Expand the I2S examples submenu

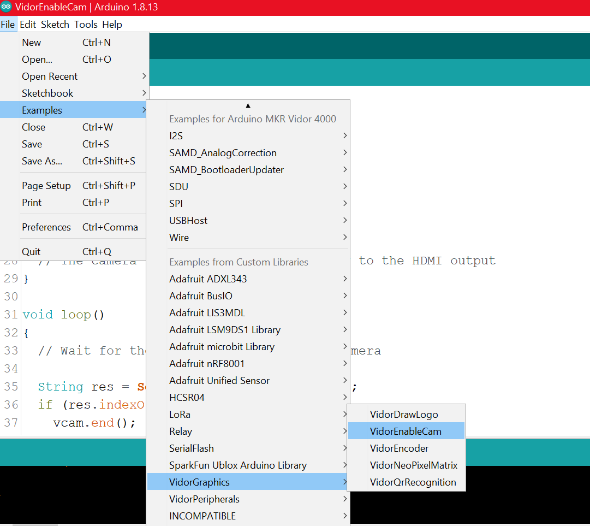pyautogui.click(x=248, y=136)
